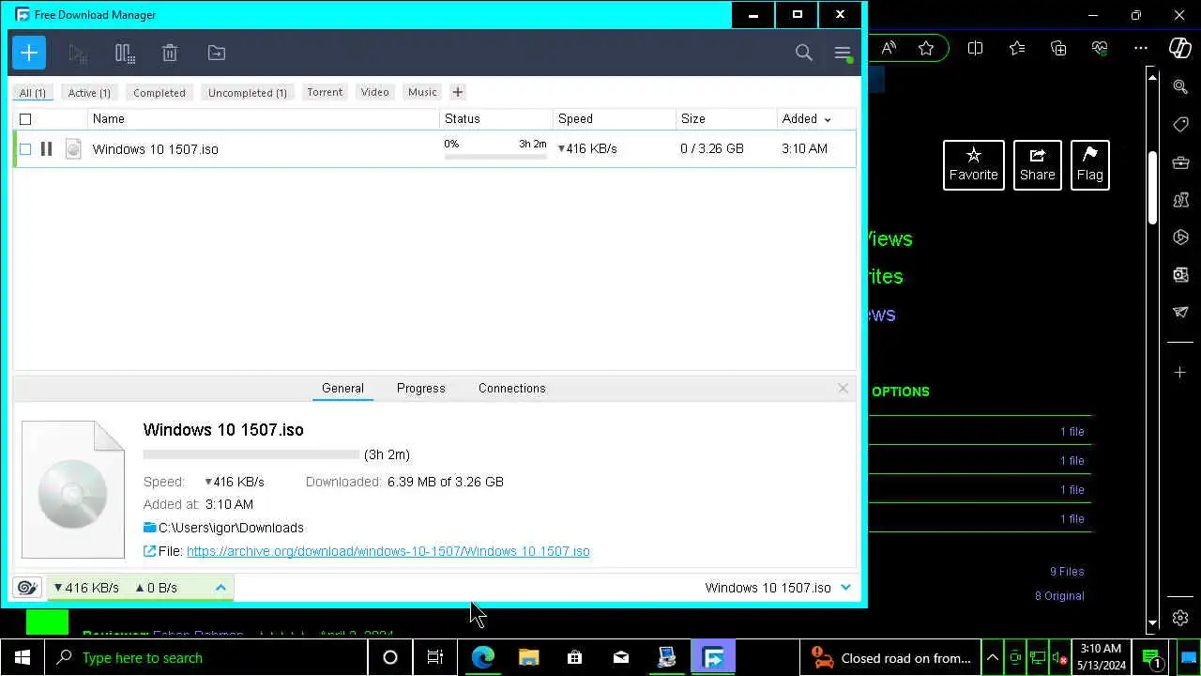This screenshot has height=676, width=1201.
Task: Click the Name column header
Action: pyautogui.click(x=264, y=119)
